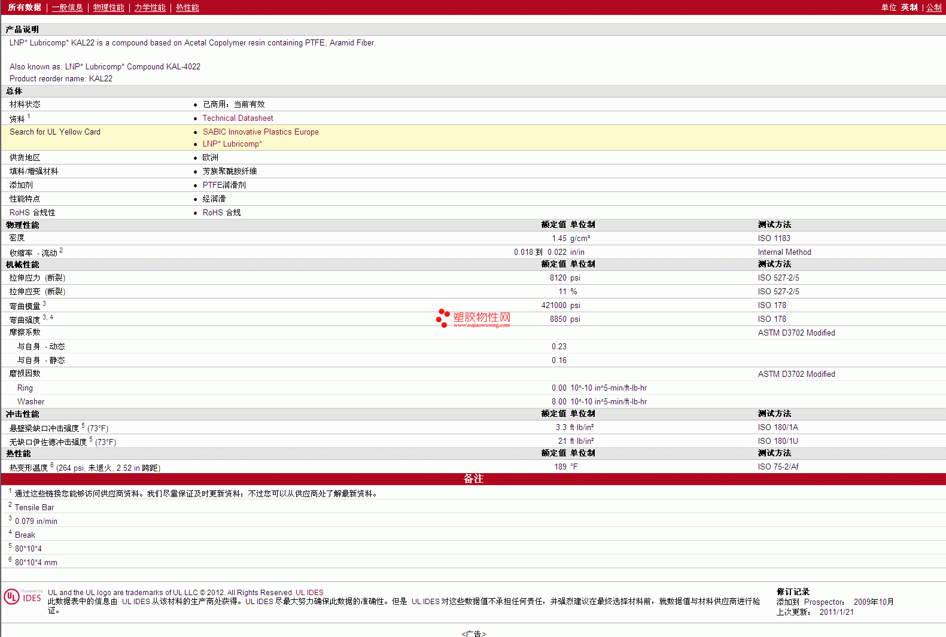Click the 80*10*4 mm footnote
The height and width of the screenshot is (637, 946).
36,562
